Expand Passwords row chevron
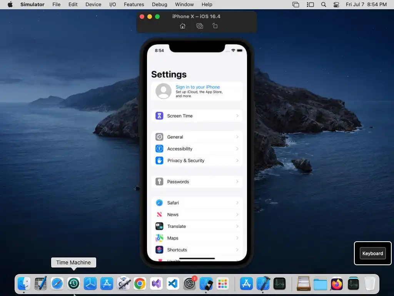Viewport: 394px width, 296px height. click(x=237, y=182)
